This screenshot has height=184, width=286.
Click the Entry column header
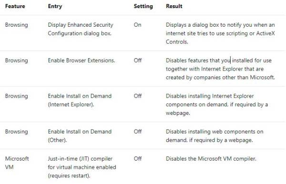(55, 6)
